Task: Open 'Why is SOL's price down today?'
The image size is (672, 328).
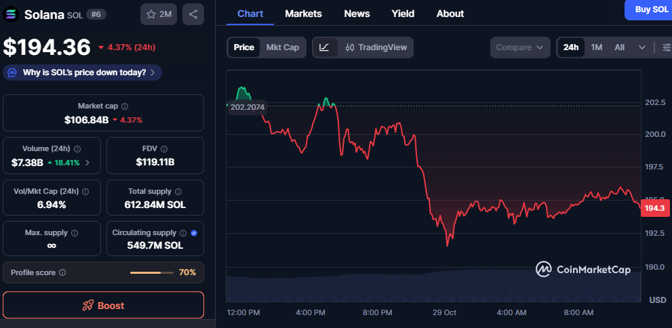Action: pyautogui.click(x=83, y=73)
